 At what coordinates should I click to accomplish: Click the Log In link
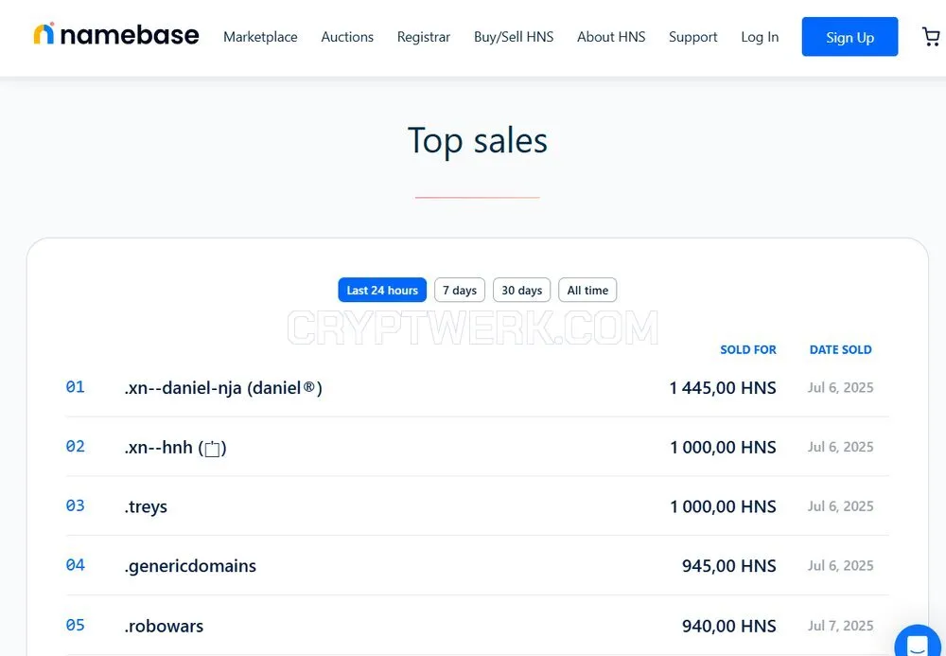pyautogui.click(x=760, y=37)
